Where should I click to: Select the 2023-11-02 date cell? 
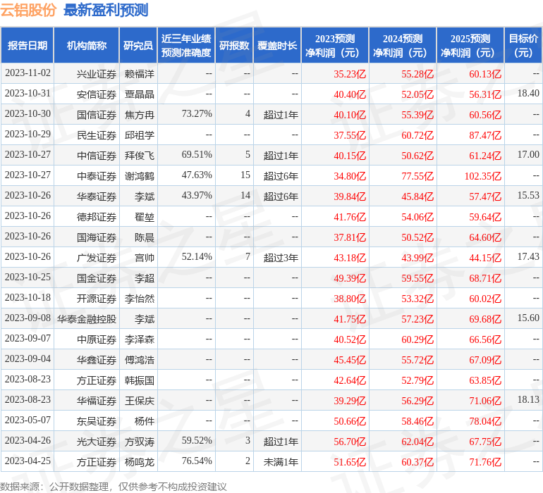coord(28,73)
